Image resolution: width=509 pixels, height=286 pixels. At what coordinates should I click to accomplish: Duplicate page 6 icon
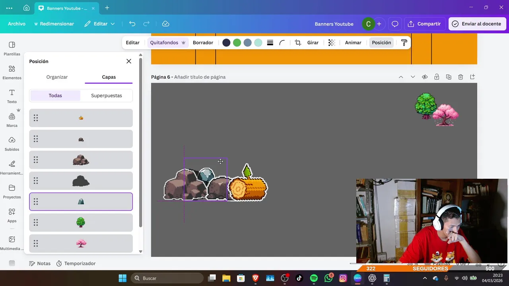(449, 77)
